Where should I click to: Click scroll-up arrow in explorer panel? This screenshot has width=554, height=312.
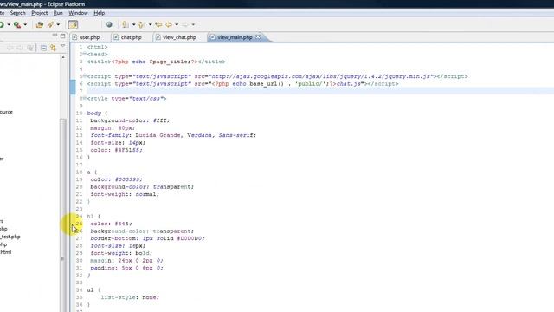tap(63, 57)
